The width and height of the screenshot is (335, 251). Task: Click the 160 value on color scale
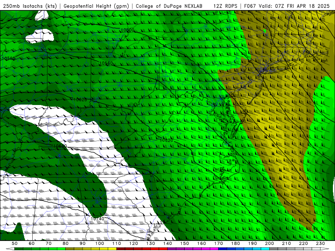pyautogui.click(x=201, y=243)
